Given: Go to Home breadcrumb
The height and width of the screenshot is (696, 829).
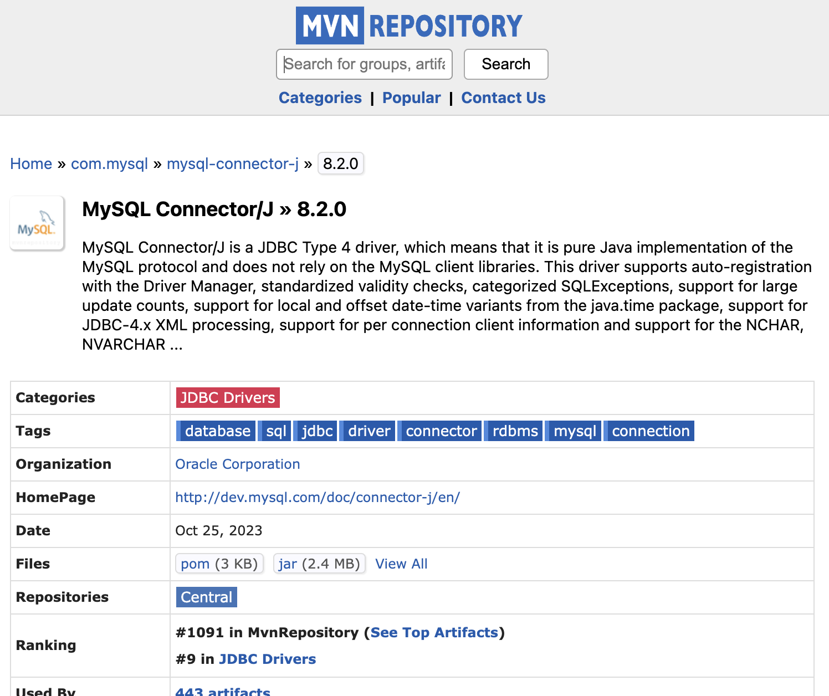Looking at the screenshot, I should [x=31, y=164].
